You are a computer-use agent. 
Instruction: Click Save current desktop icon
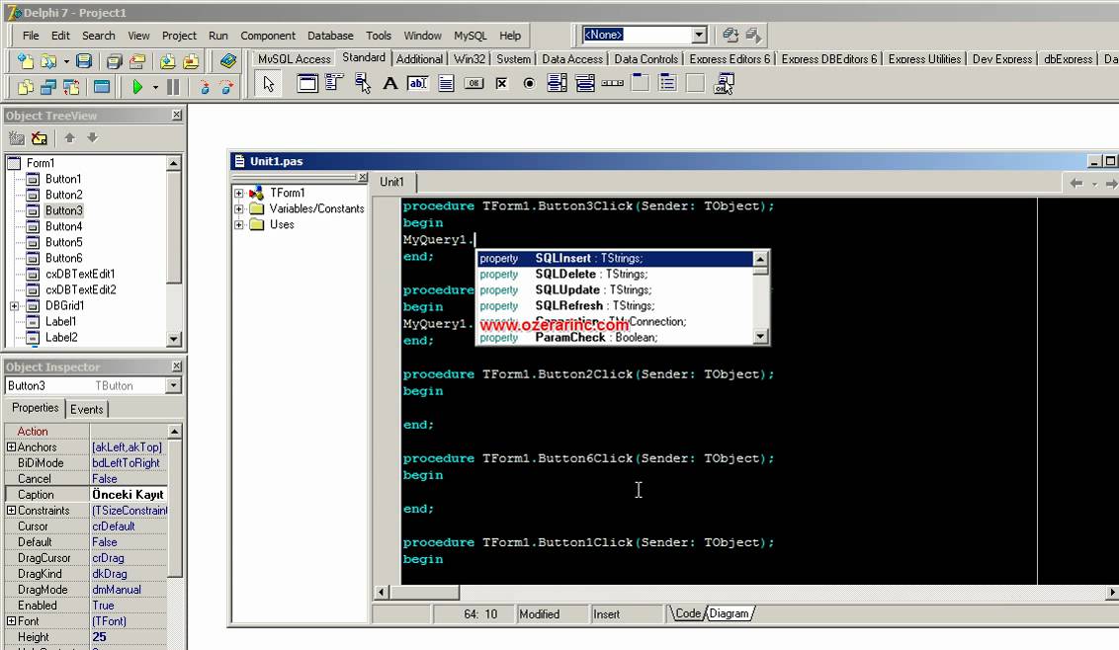pos(731,35)
